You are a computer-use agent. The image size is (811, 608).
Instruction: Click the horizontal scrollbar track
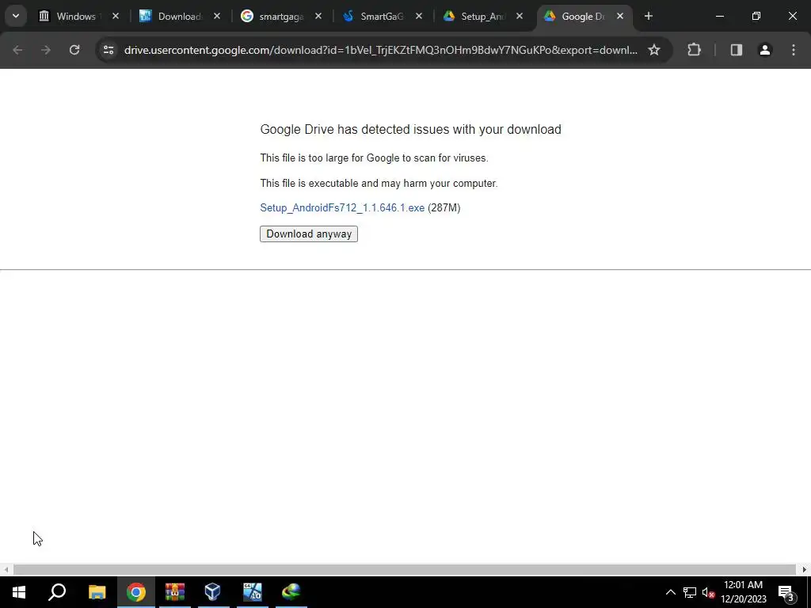coord(405,569)
